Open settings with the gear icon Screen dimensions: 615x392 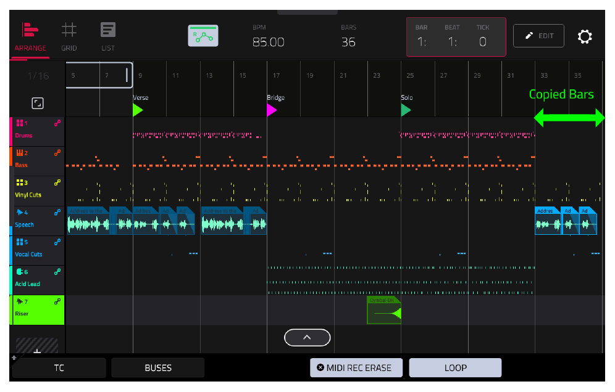pos(584,36)
